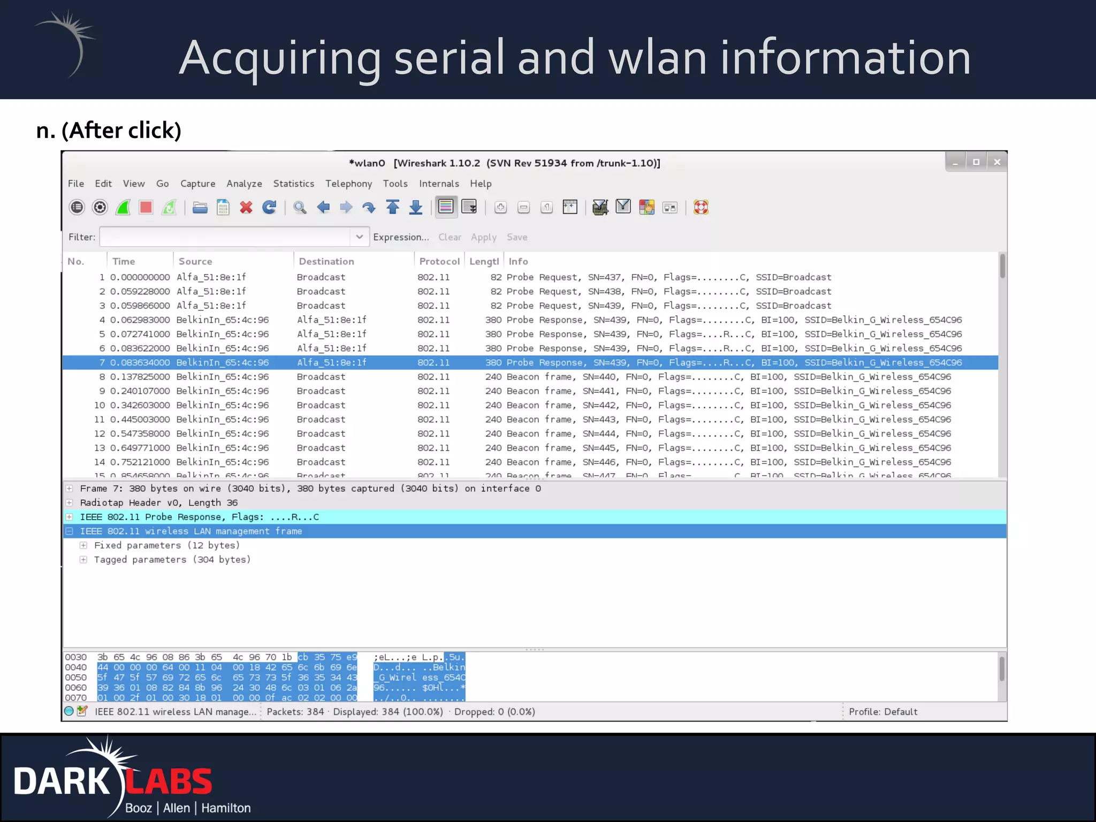Click expert info status circle
Image resolution: width=1096 pixels, height=822 pixels.
click(x=69, y=711)
